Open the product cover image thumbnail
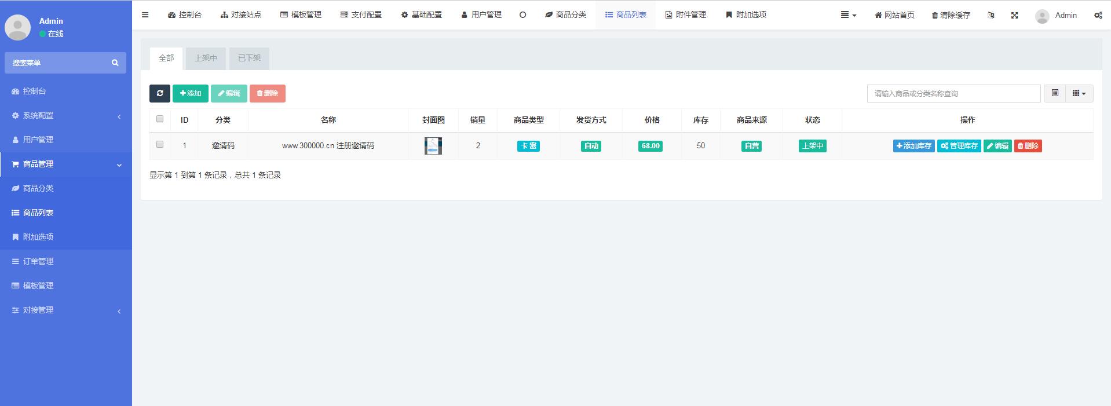The height and width of the screenshot is (406, 1111). pos(433,146)
